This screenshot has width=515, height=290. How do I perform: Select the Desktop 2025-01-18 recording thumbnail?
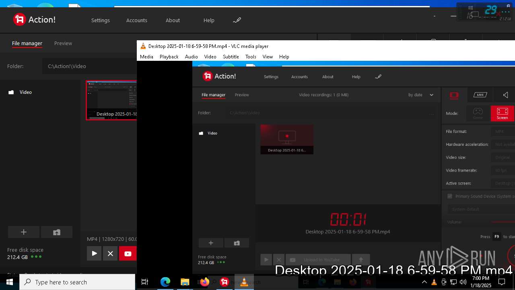point(111,100)
